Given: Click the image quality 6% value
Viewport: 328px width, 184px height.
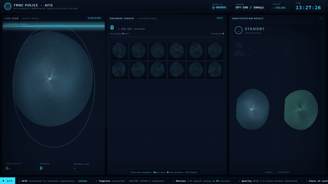Looking at the screenshot, I should point(8,168).
